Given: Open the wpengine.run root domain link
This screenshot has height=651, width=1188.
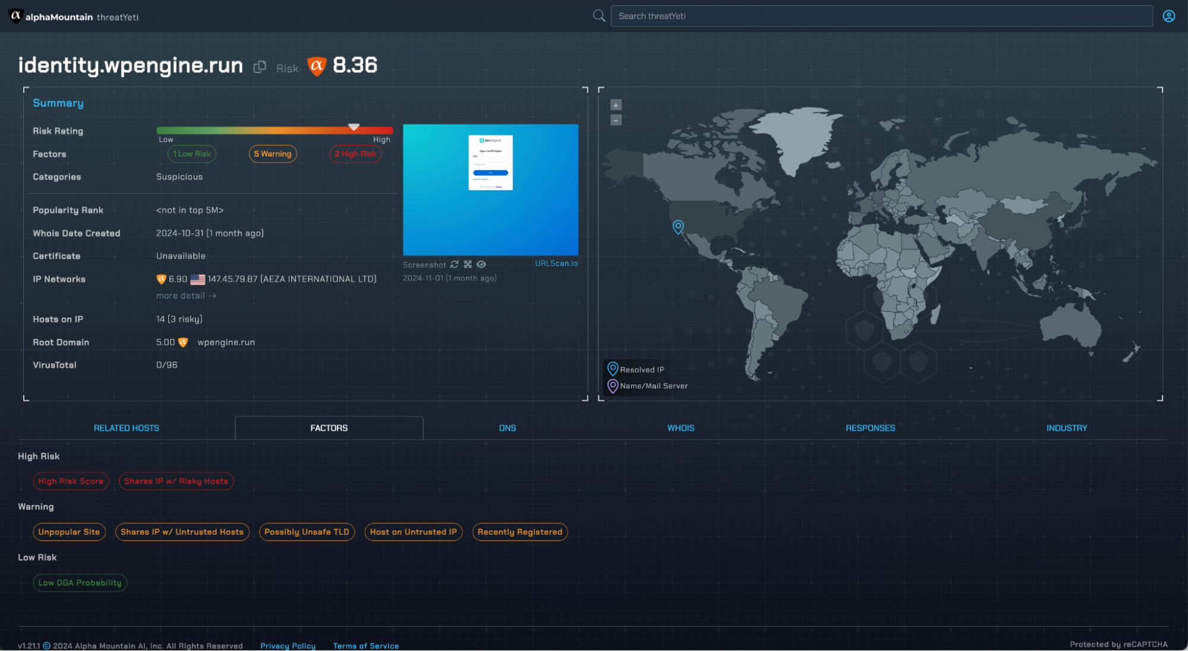Looking at the screenshot, I should tap(226, 342).
